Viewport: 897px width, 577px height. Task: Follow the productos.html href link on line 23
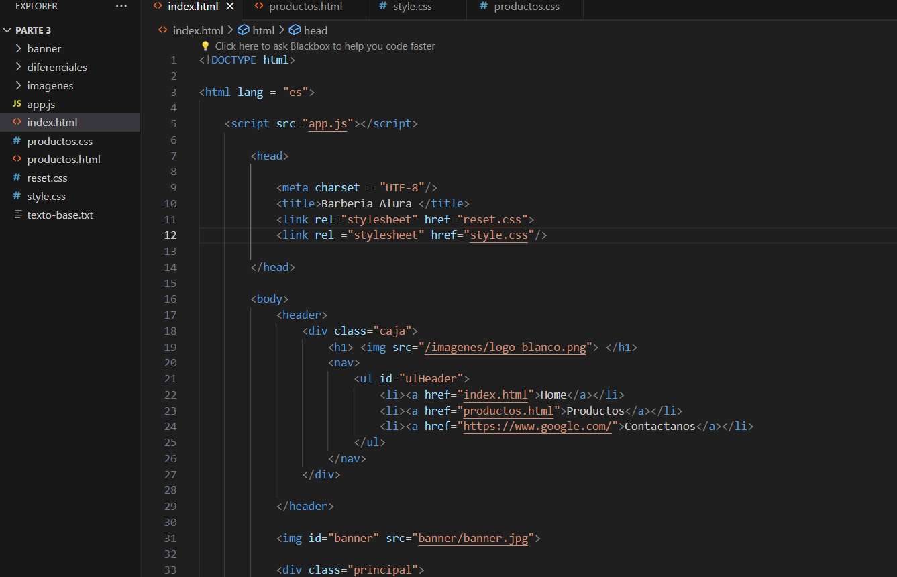[508, 411]
